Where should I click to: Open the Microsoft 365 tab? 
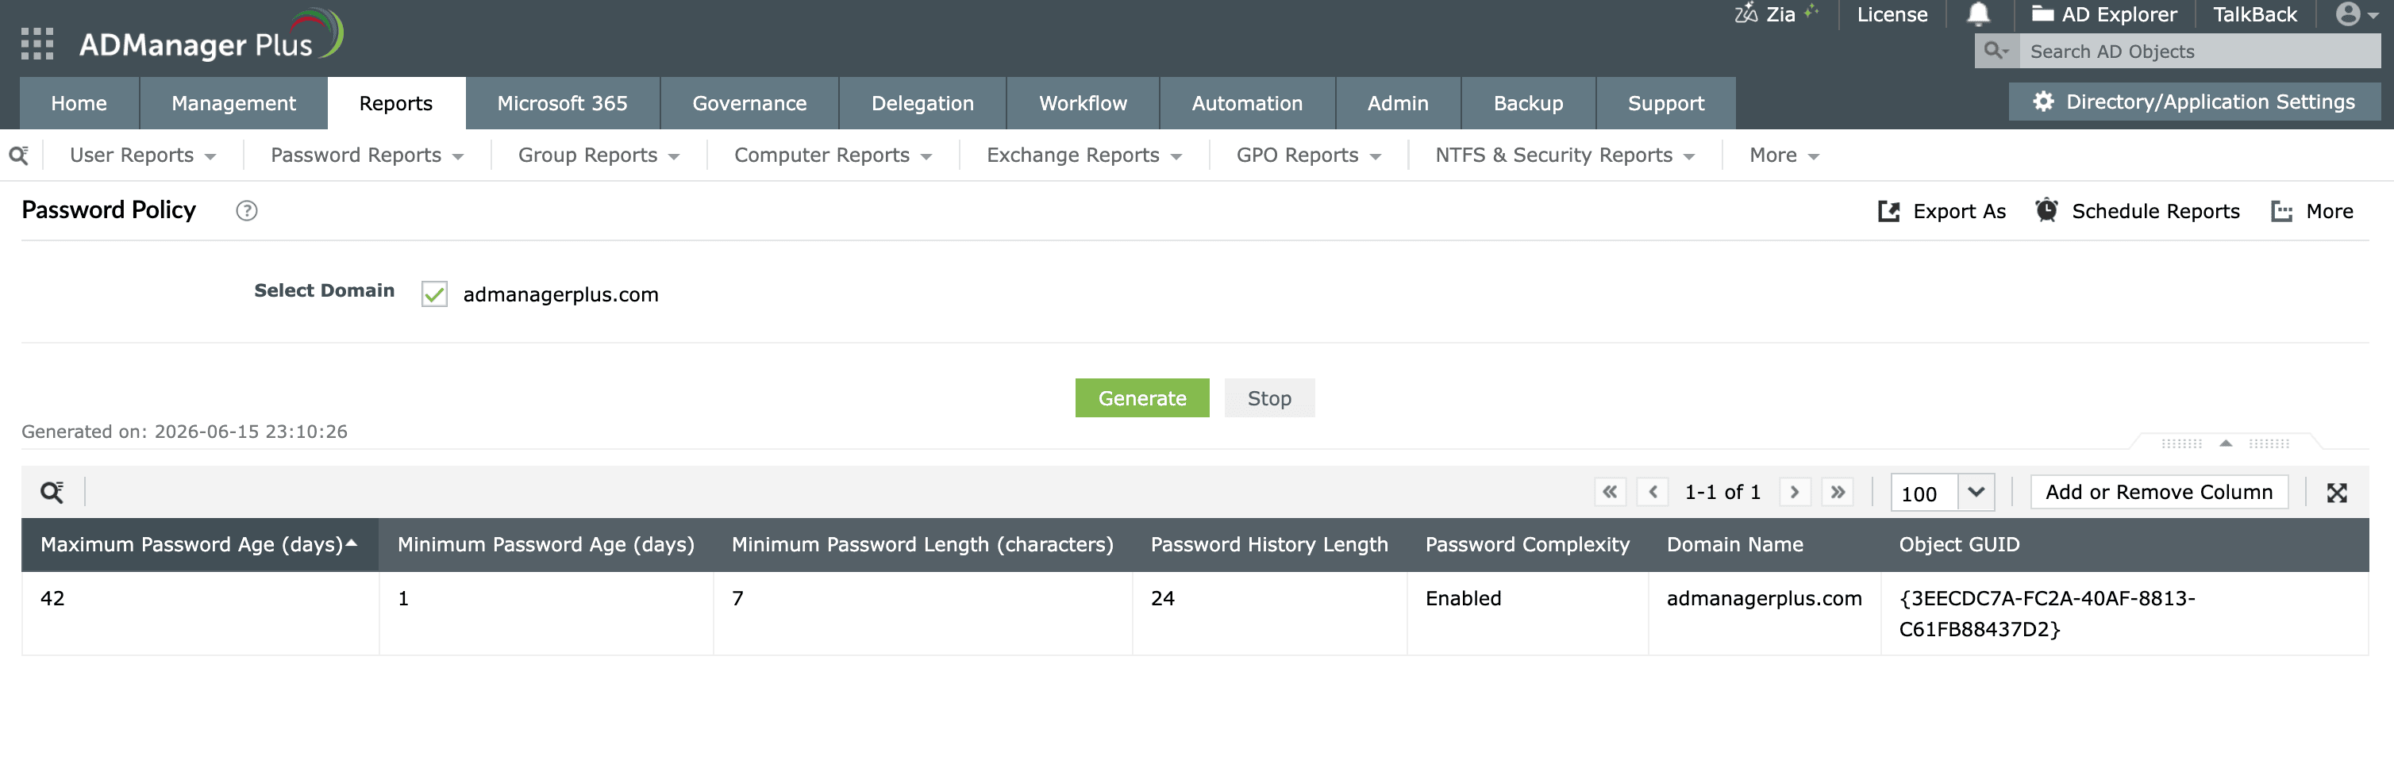click(x=562, y=103)
